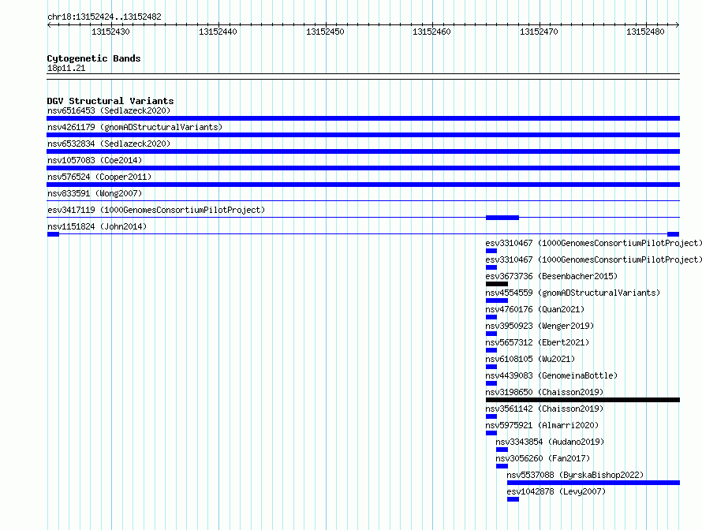Select the Cytogenetic Bands track heading
Screen dimensions: 702x530
coord(94,58)
